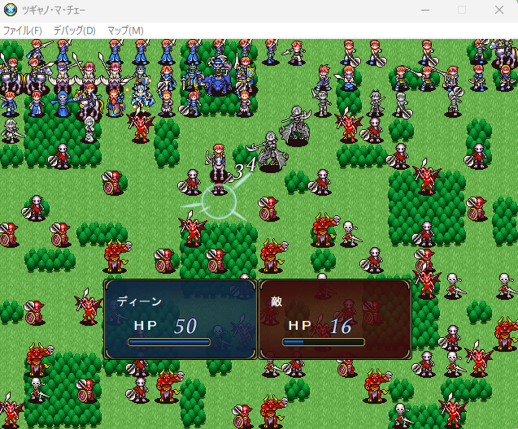Click the enemy HP value 16
The image size is (518, 429).
coord(340,326)
